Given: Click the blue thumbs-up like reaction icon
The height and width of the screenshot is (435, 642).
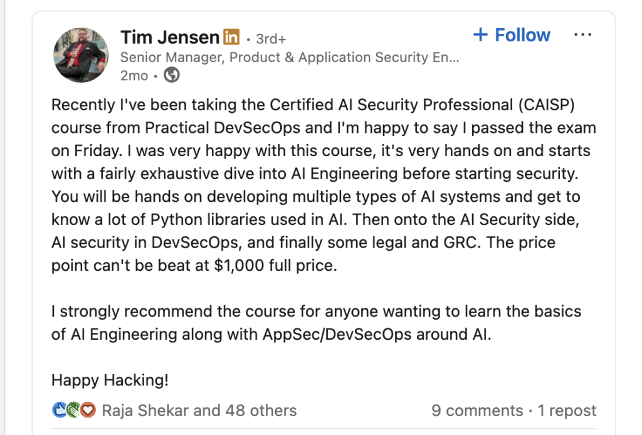Looking at the screenshot, I should point(60,410).
